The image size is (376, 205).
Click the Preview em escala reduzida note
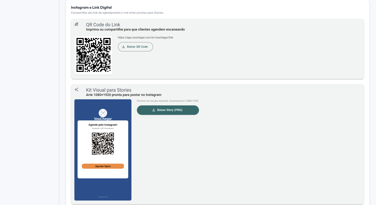(x=168, y=101)
